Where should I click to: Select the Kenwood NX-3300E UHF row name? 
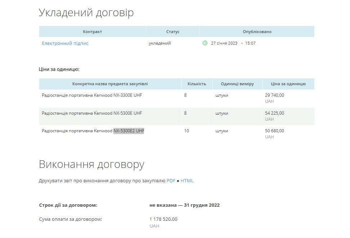(92, 95)
